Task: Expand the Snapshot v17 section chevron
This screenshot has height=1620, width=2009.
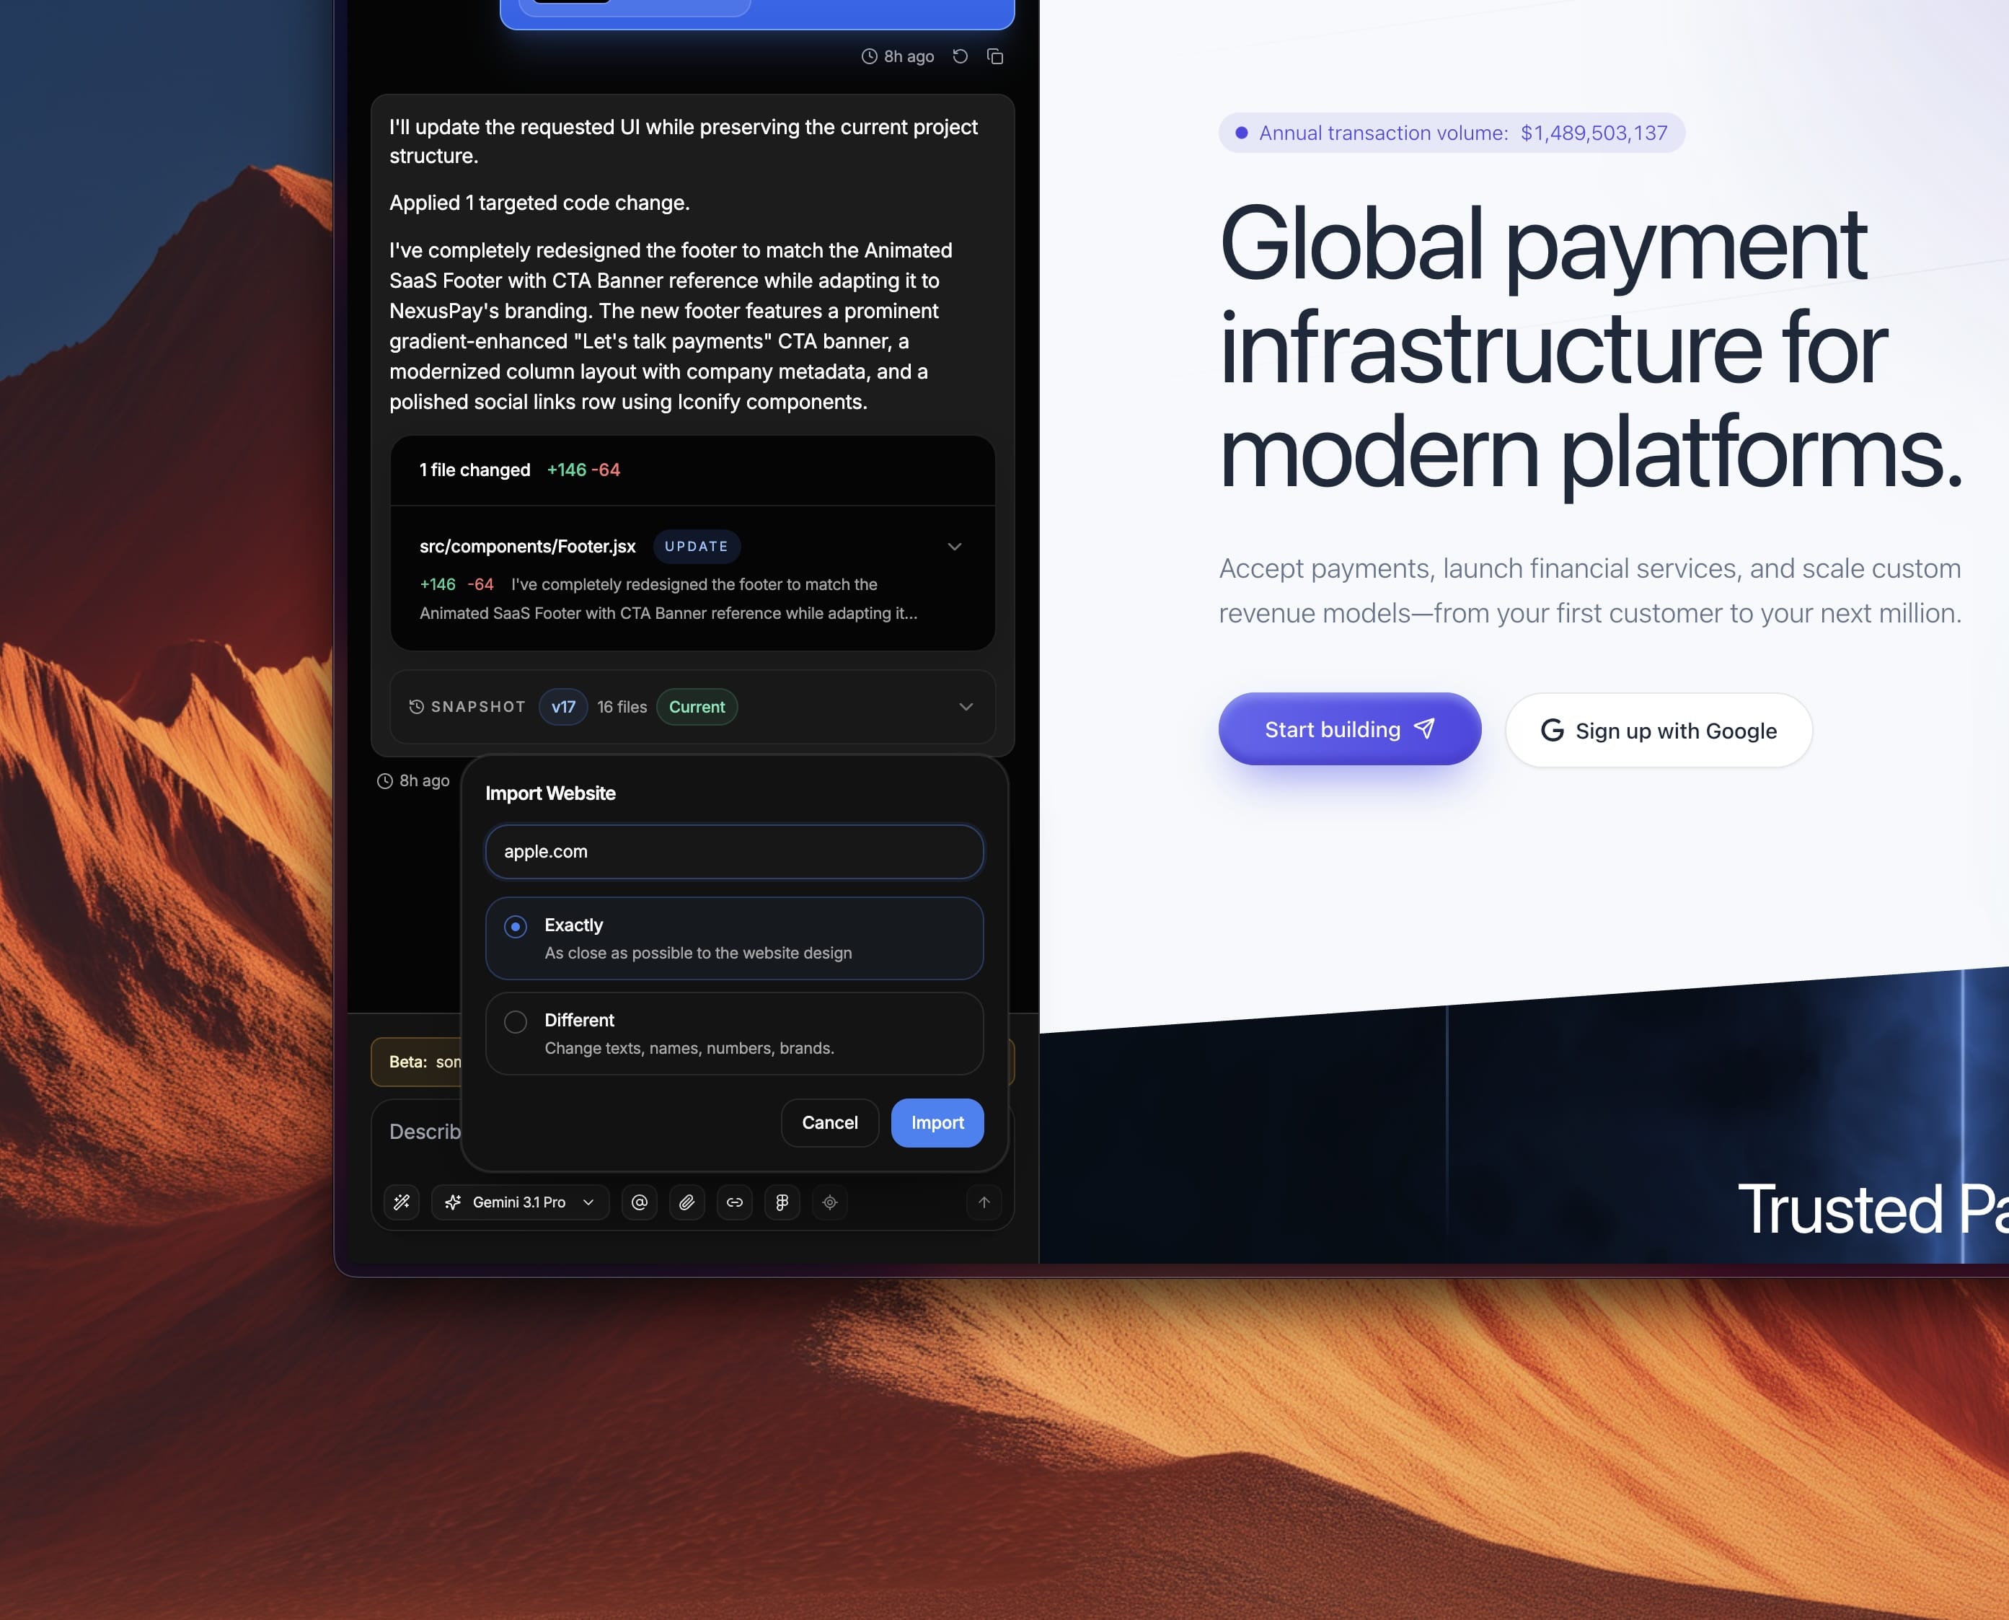Action: pyautogui.click(x=966, y=708)
